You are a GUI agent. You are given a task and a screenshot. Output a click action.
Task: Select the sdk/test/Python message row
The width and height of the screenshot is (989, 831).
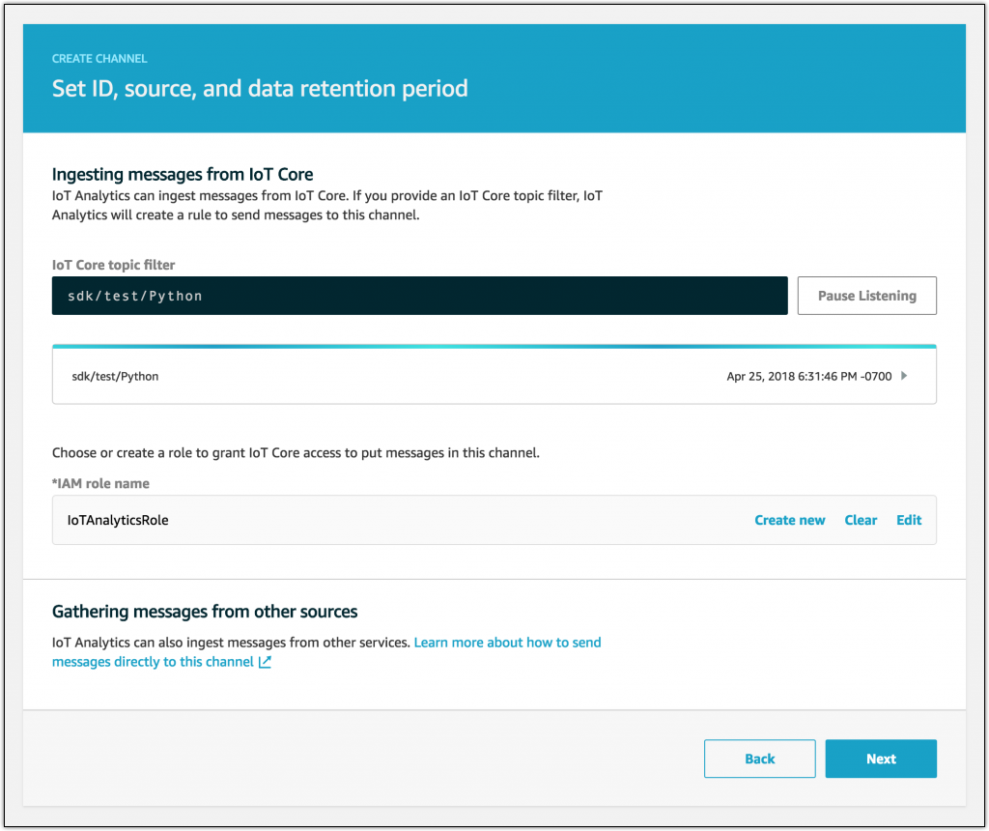pyautogui.click(x=494, y=376)
